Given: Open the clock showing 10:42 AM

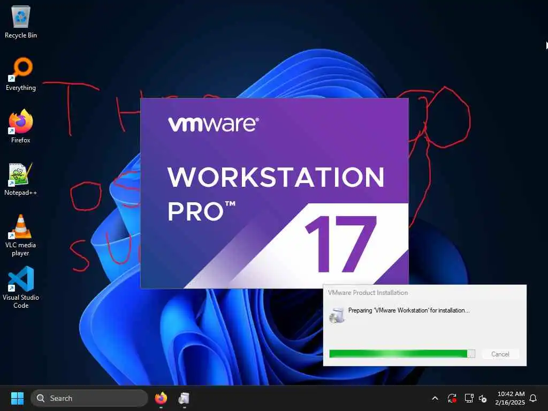Looking at the screenshot, I should tap(510, 398).
